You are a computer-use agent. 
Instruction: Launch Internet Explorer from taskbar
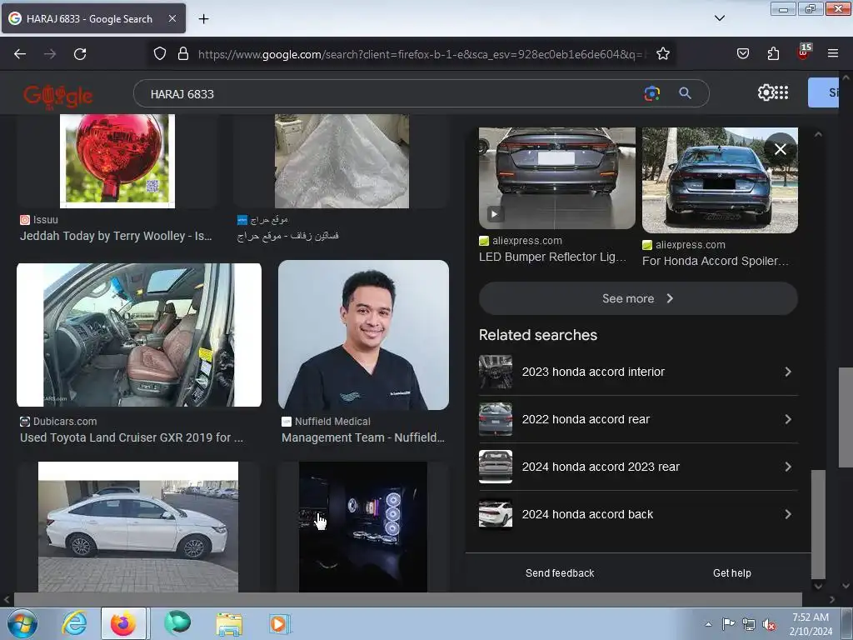74,623
